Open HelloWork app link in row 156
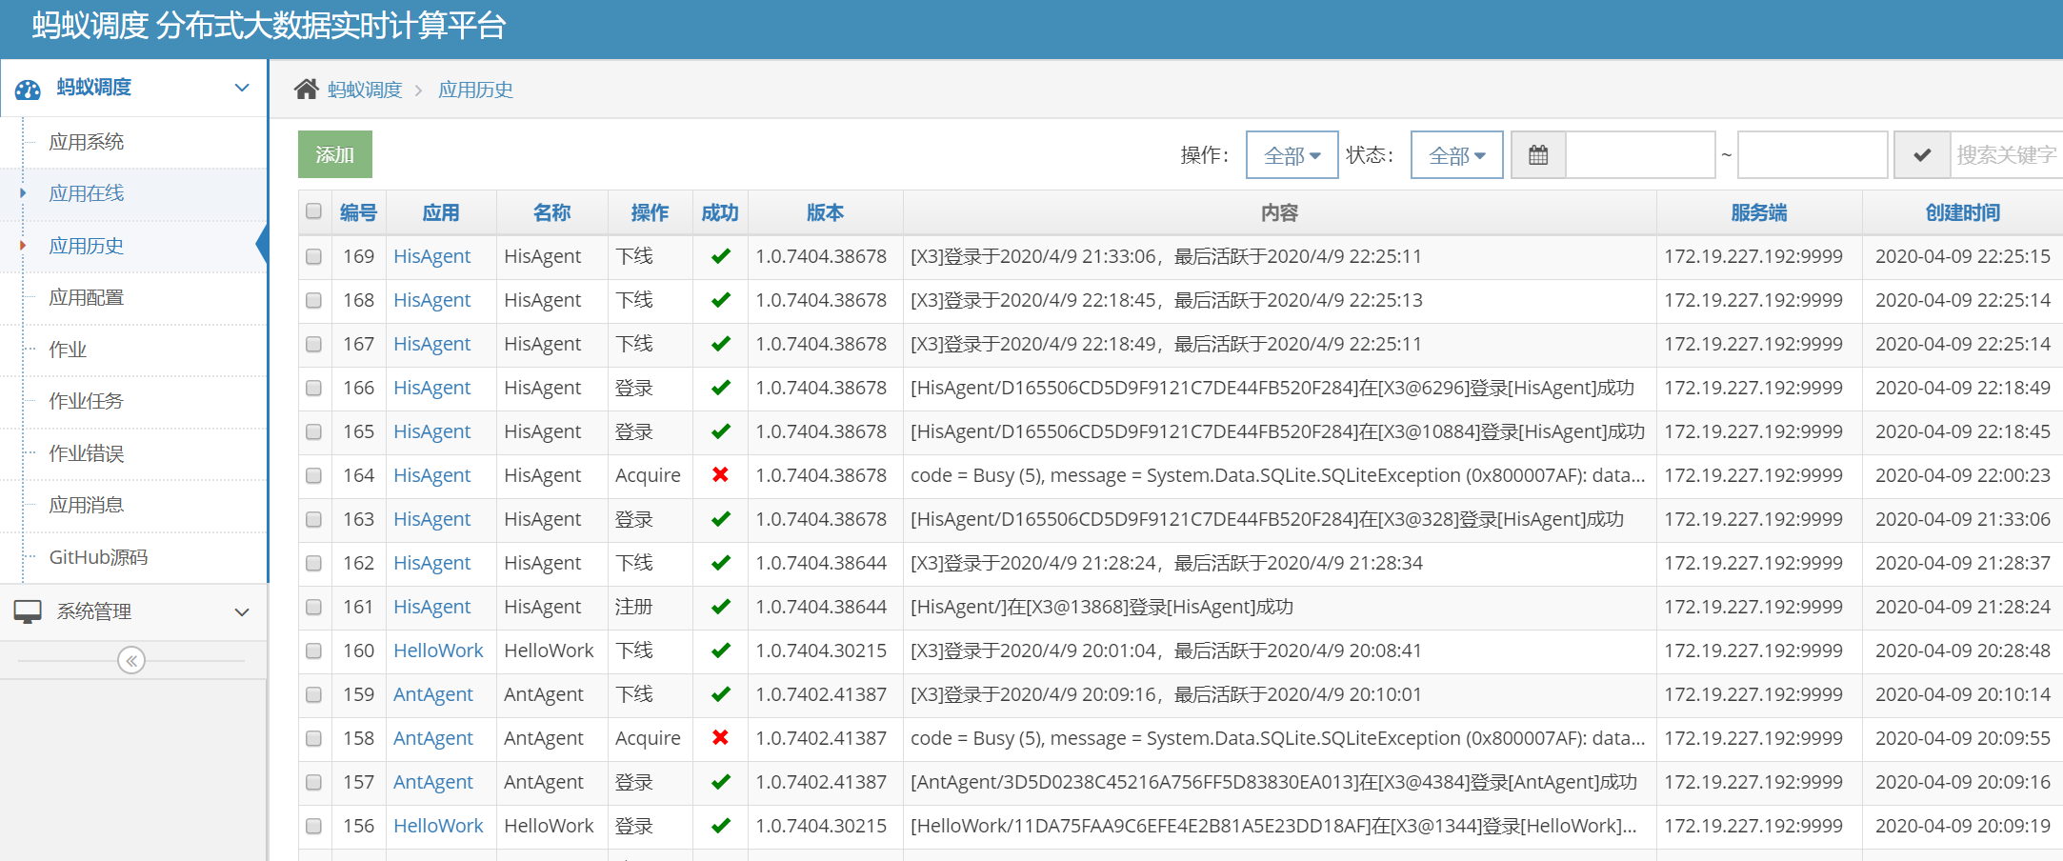Viewport: 2063px width, 861px height. [438, 826]
